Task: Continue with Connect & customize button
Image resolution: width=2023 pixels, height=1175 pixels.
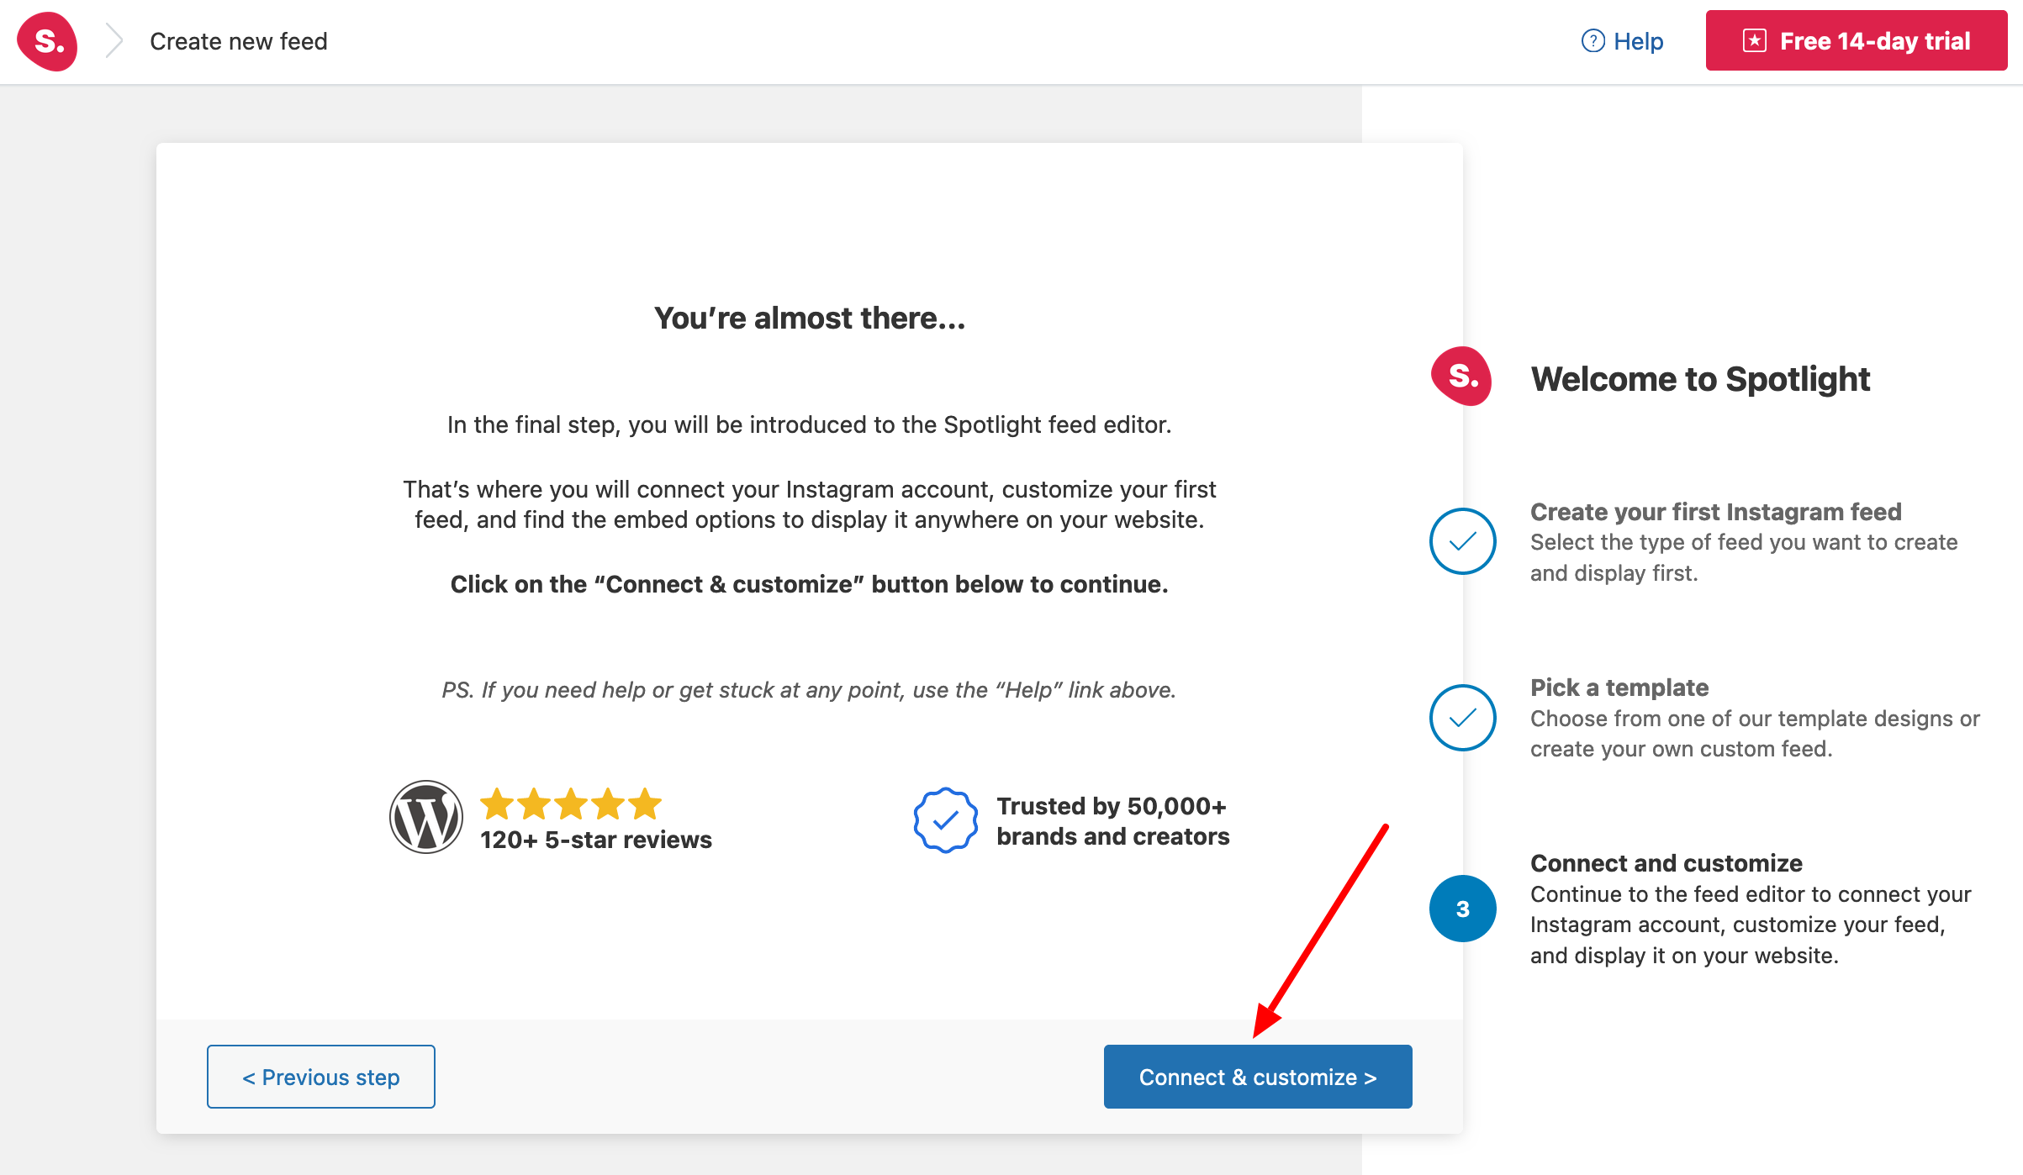Action: coord(1258,1077)
